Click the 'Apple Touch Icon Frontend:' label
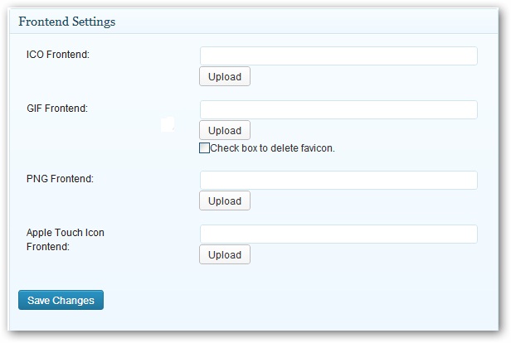The image size is (511, 343). (x=65, y=239)
